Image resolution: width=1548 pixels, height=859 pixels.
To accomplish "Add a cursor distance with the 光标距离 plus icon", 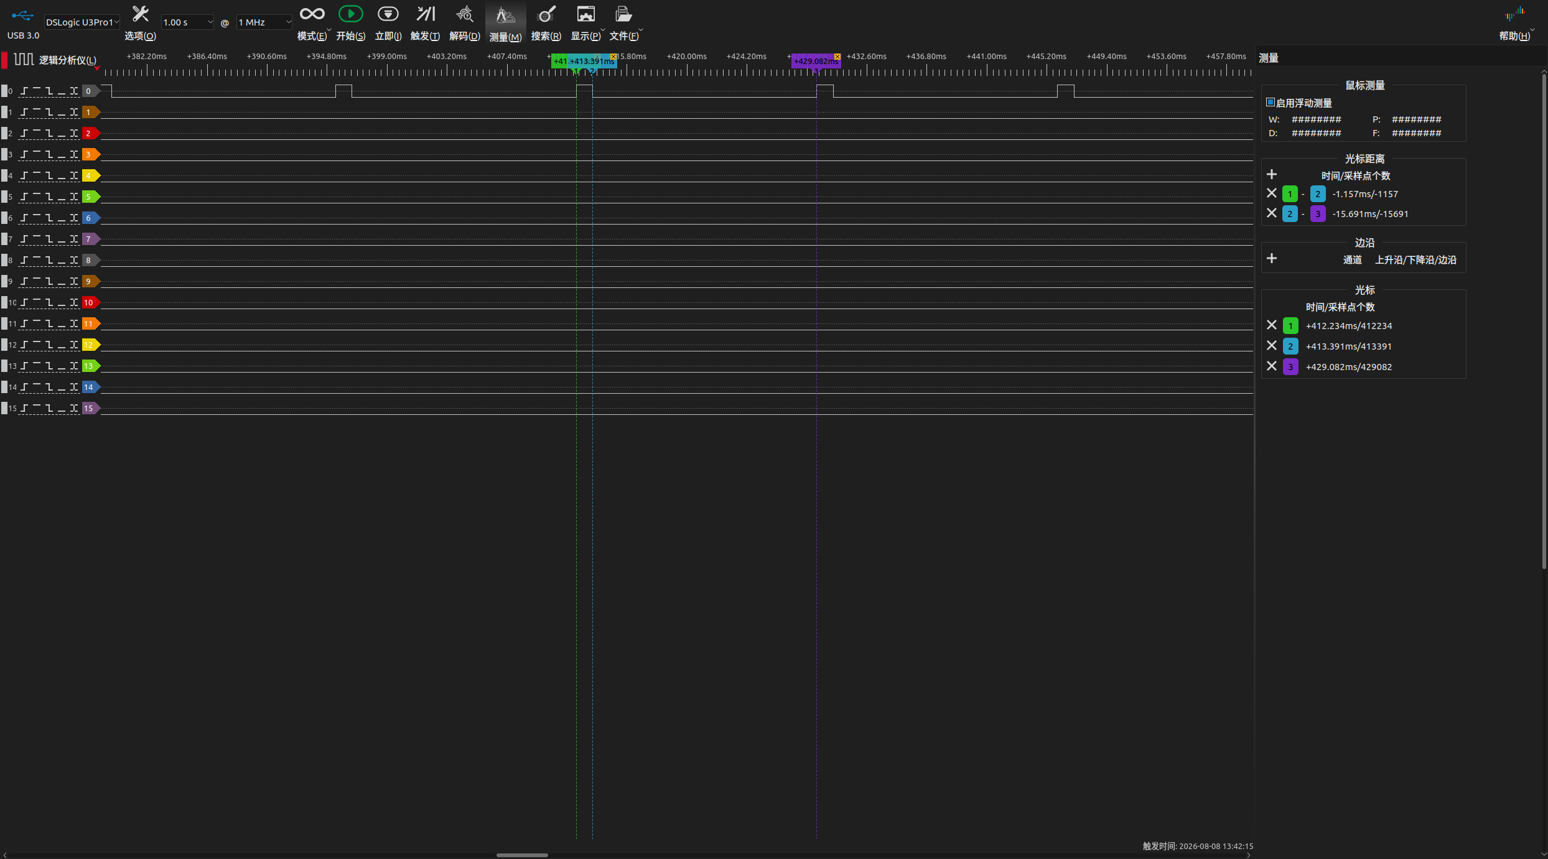I will (x=1272, y=175).
